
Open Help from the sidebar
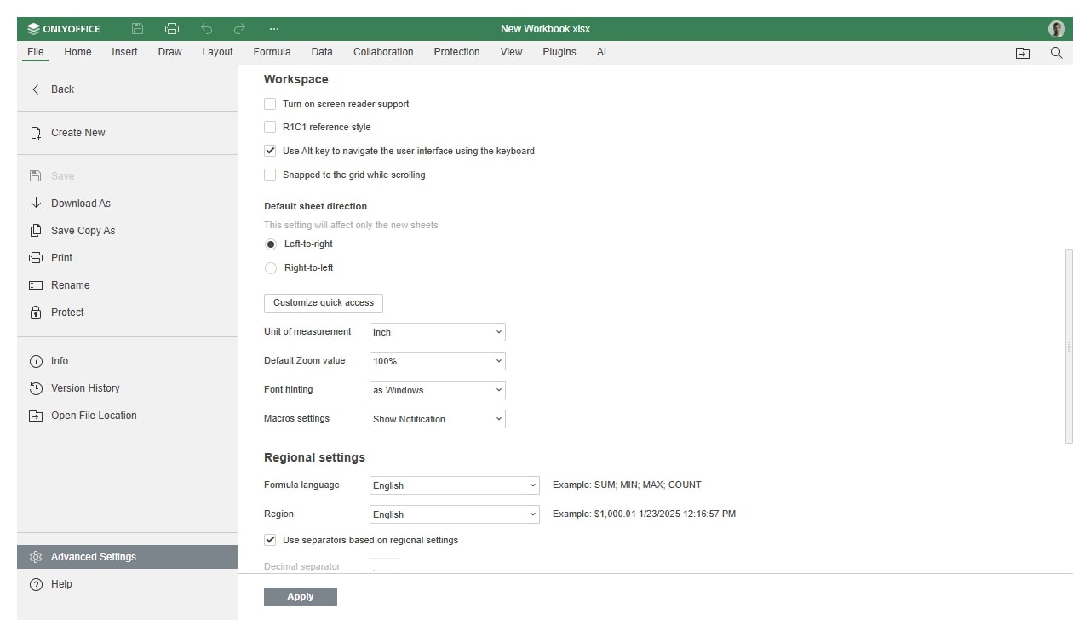coord(127,584)
